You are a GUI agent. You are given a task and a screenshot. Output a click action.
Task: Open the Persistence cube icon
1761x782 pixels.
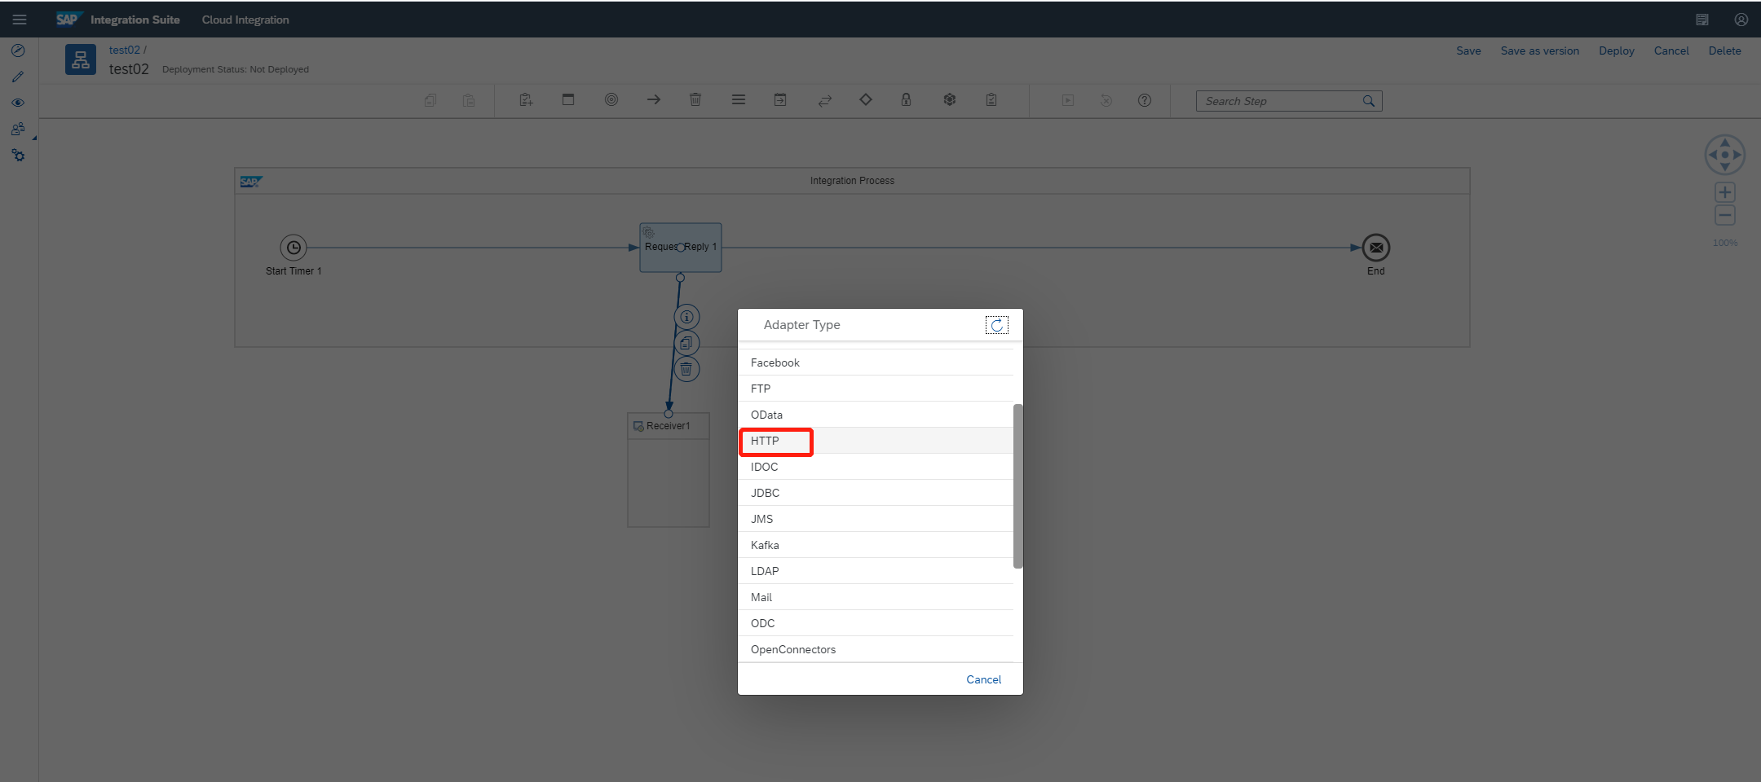pyautogui.click(x=950, y=99)
